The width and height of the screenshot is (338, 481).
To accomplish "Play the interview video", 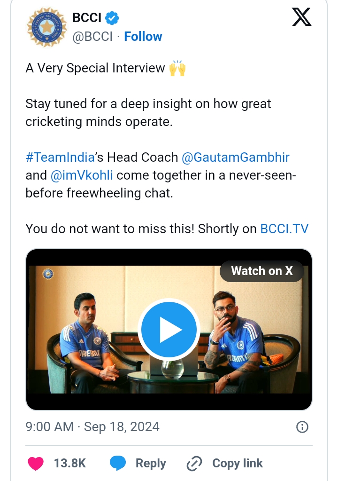I will coord(169,330).
